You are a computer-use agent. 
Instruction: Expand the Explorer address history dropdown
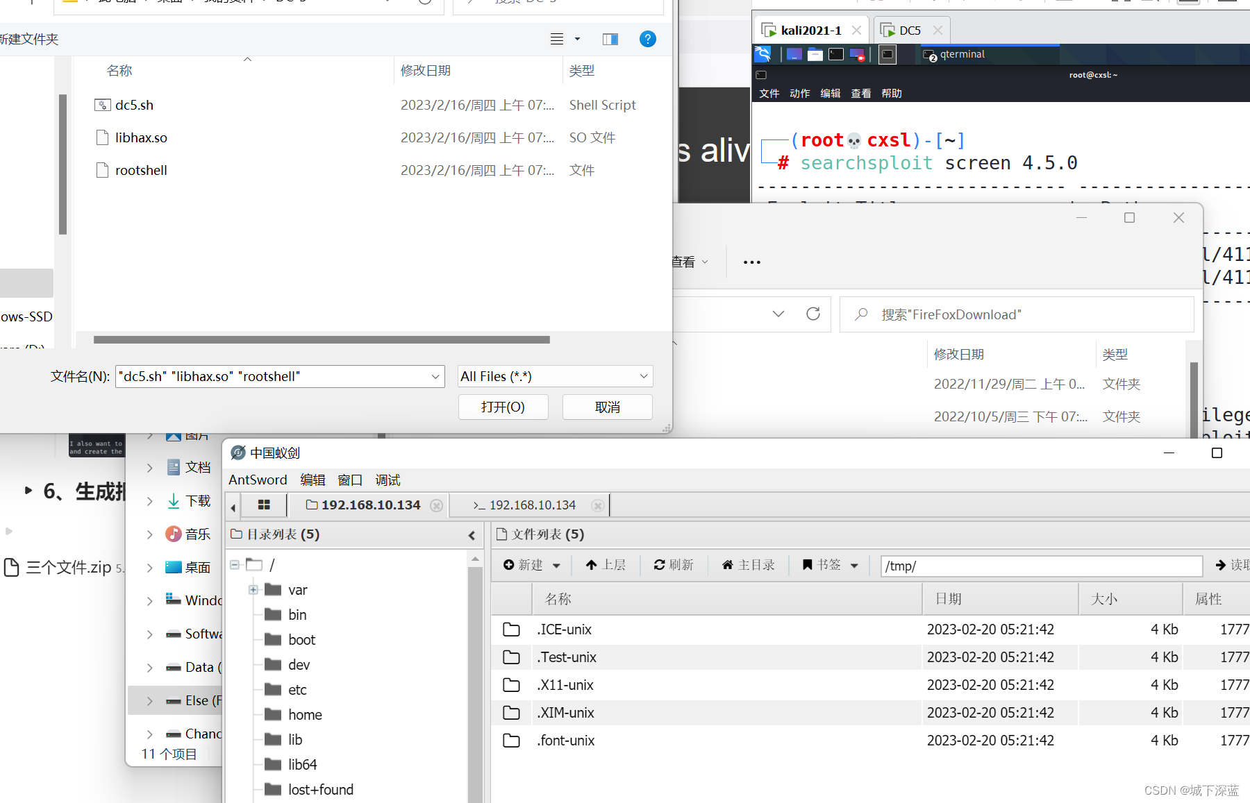[778, 314]
